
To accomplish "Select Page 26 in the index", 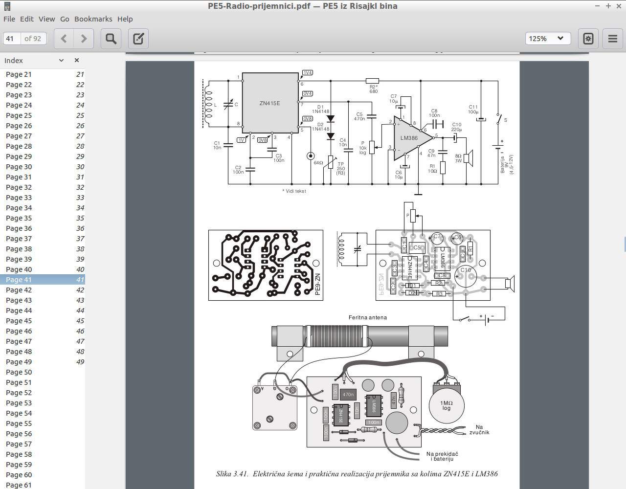I will point(43,126).
